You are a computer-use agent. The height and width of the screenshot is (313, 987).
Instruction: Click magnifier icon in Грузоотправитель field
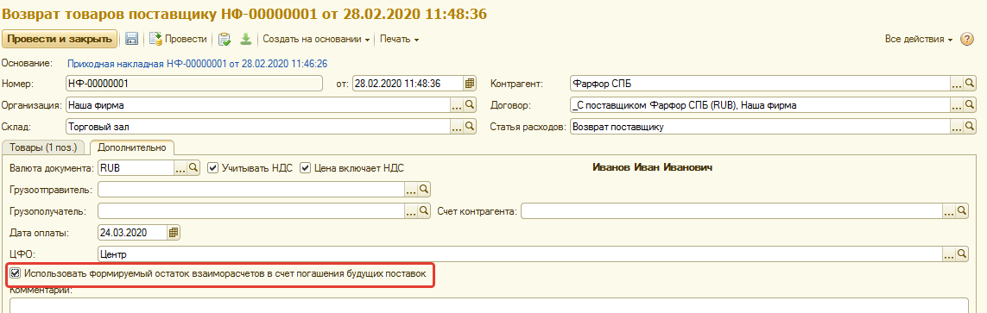point(424,189)
